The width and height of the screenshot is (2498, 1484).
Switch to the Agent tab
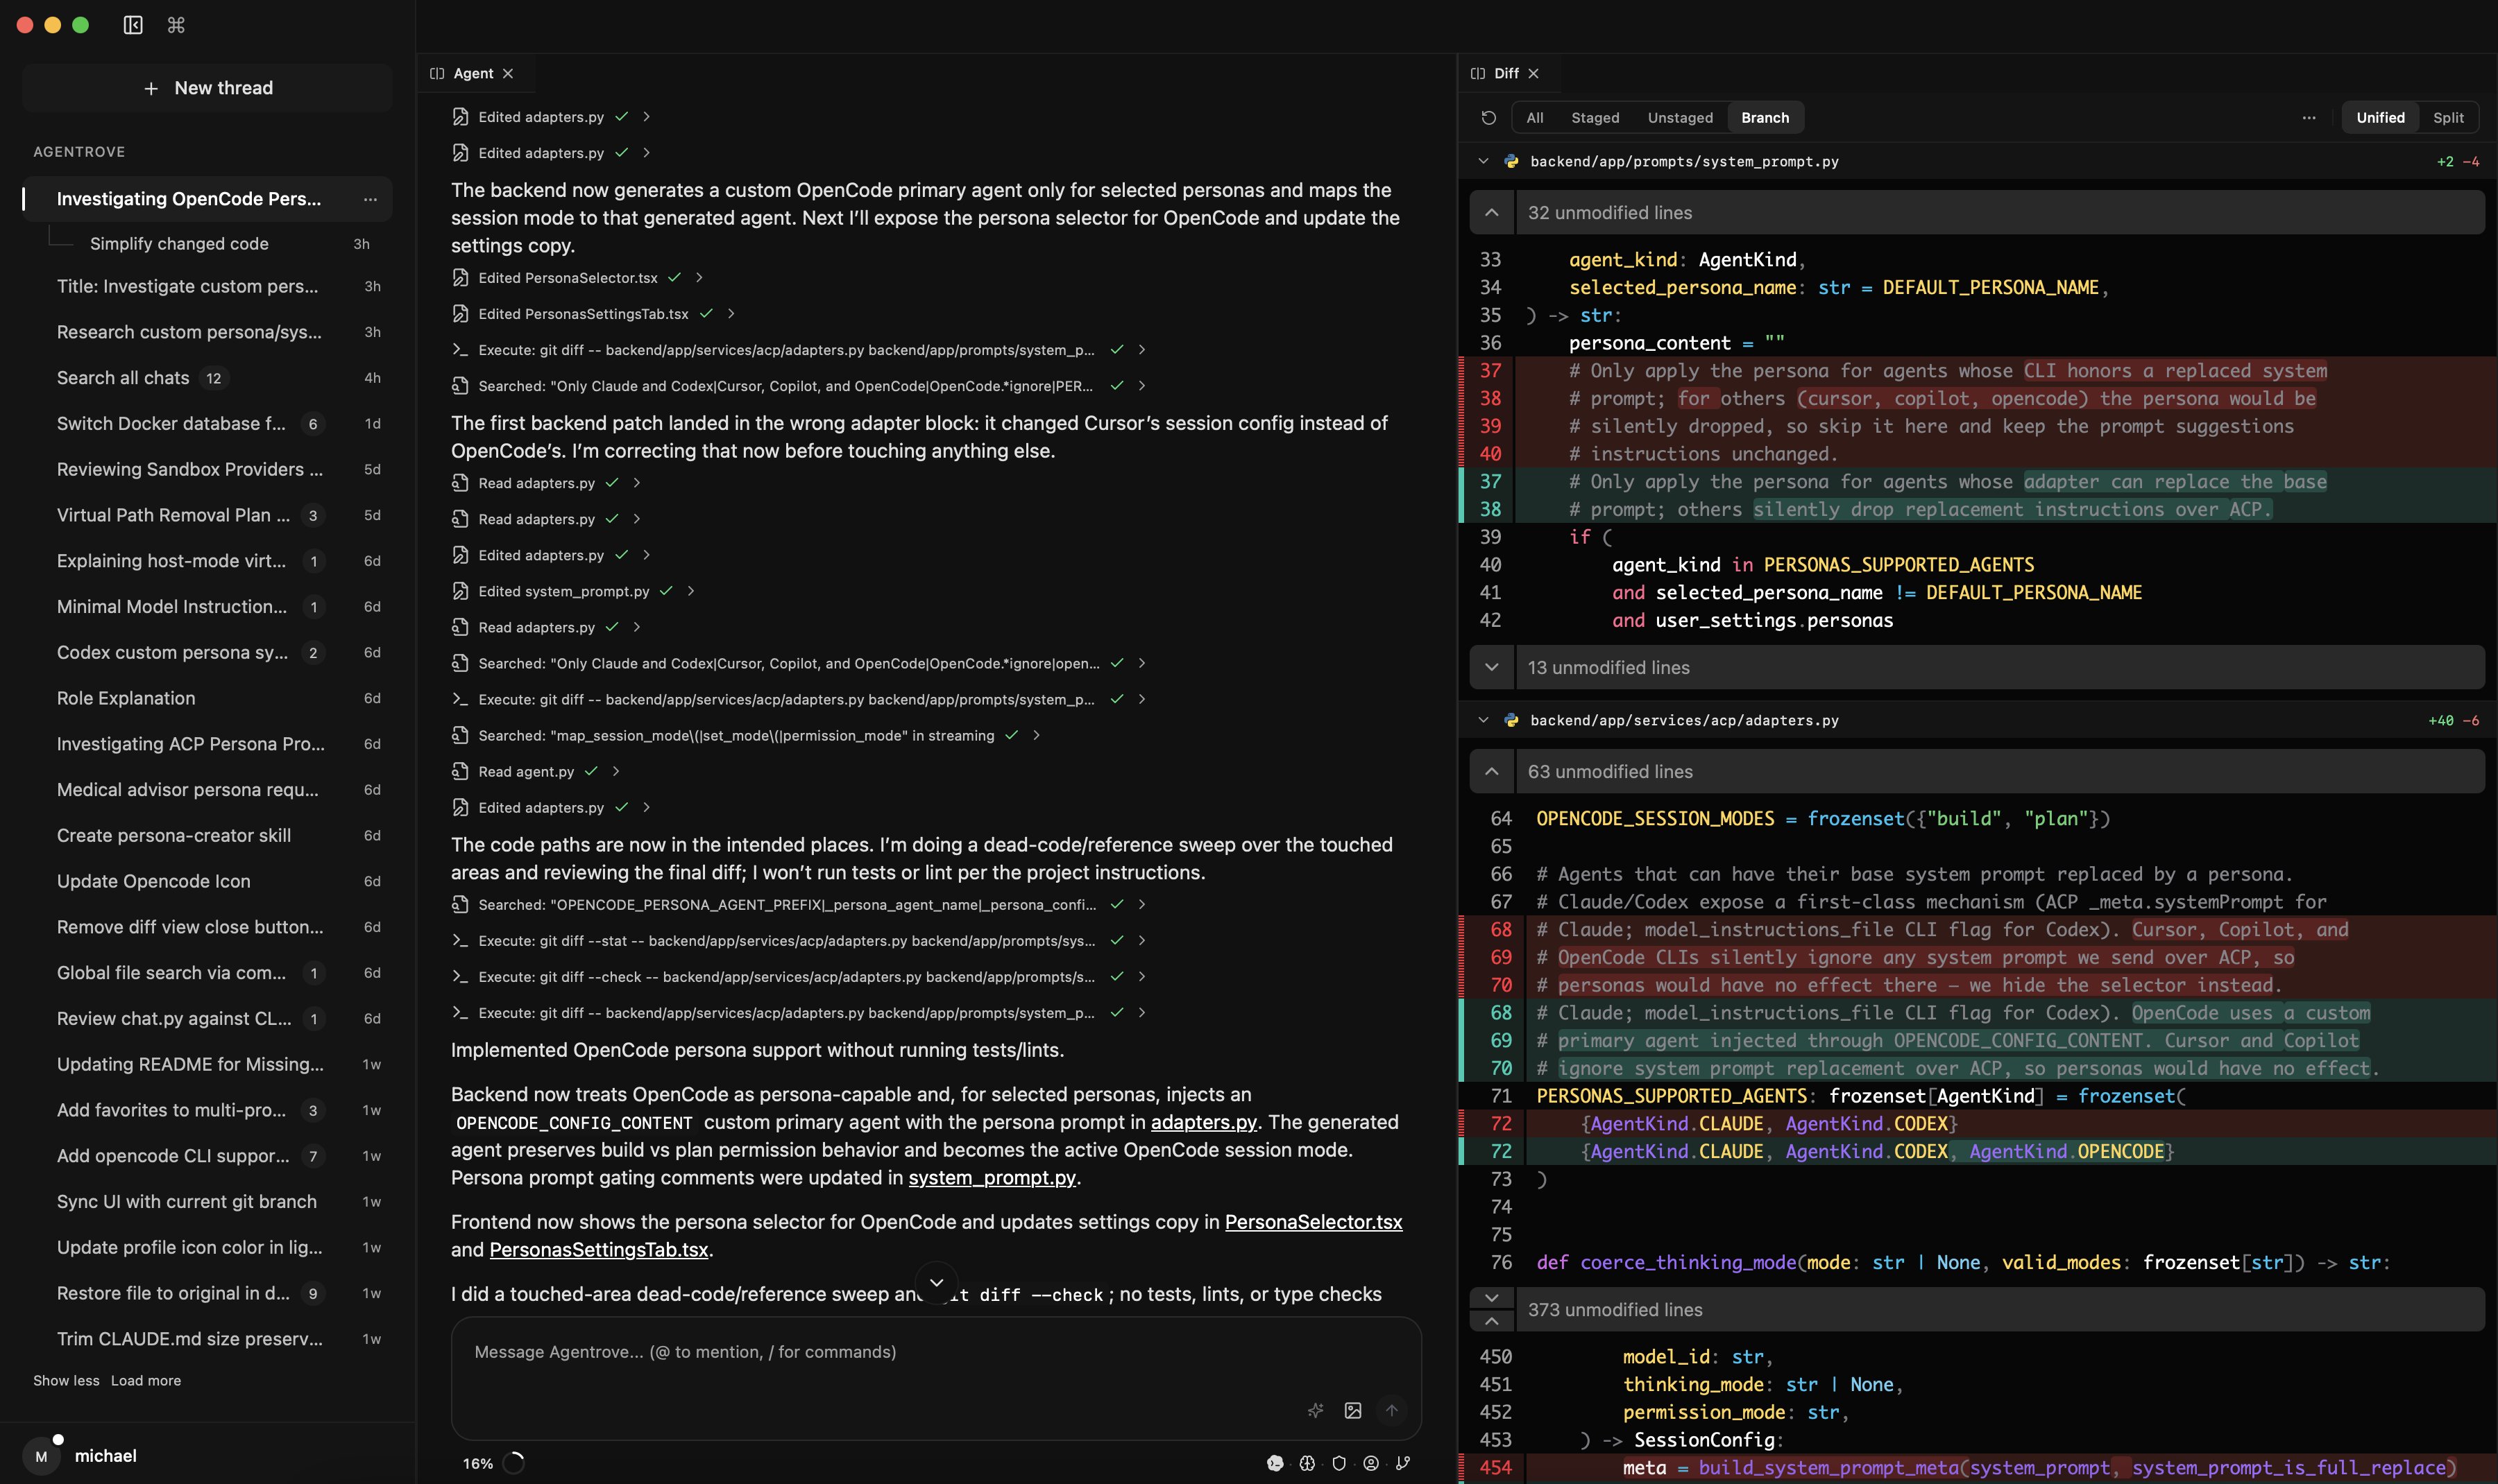click(x=473, y=74)
